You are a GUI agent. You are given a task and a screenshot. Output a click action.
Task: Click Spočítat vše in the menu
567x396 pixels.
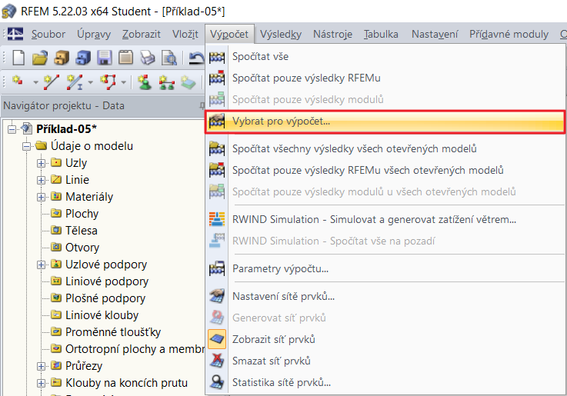(260, 56)
